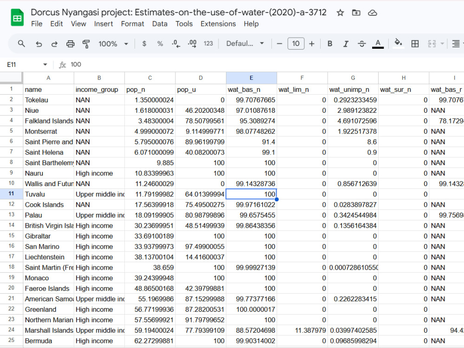Image resolution: width=464 pixels, height=348 pixels.
Task: Select column E header
Action: pos(251,78)
